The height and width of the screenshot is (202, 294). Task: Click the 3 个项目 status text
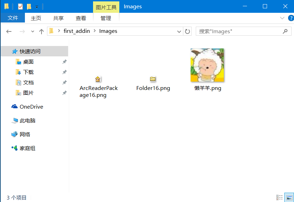tap(17, 198)
